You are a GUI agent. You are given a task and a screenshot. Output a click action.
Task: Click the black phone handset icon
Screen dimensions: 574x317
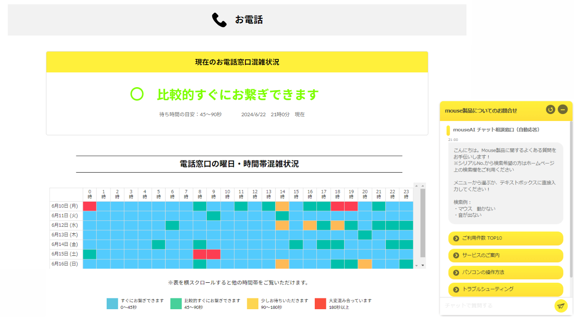point(219,20)
